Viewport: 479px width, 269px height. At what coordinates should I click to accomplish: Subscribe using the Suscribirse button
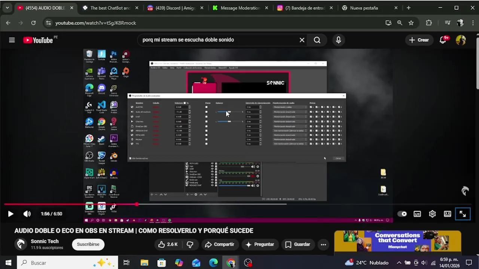click(x=88, y=244)
